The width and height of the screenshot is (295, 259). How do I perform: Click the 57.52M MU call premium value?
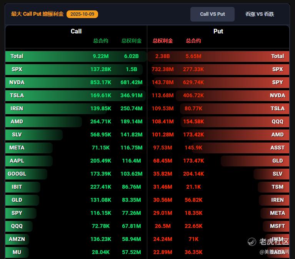(131, 252)
